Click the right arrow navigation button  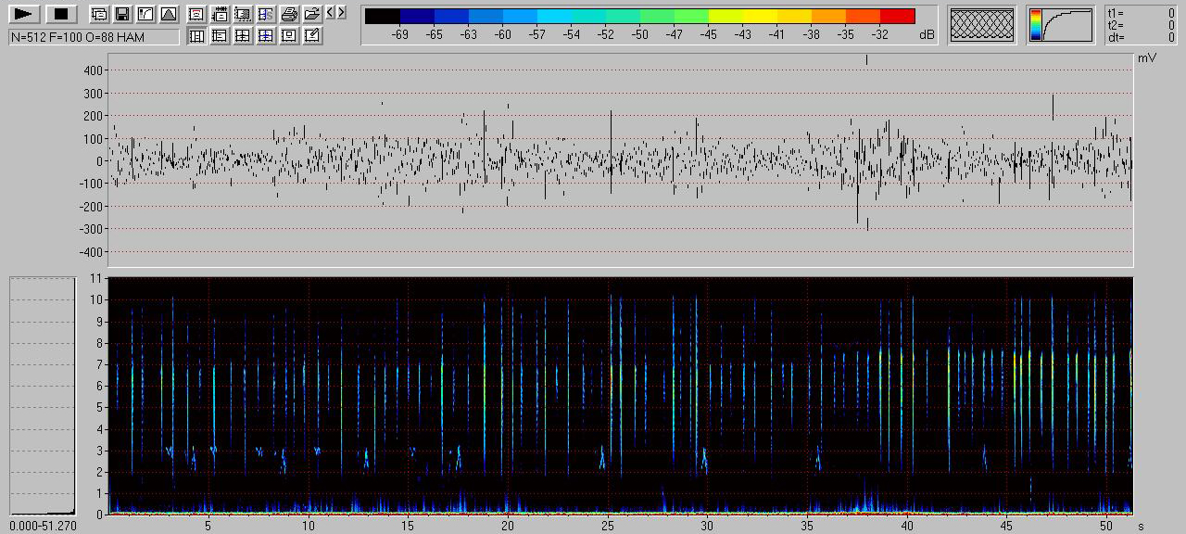[x=342, y=12]
